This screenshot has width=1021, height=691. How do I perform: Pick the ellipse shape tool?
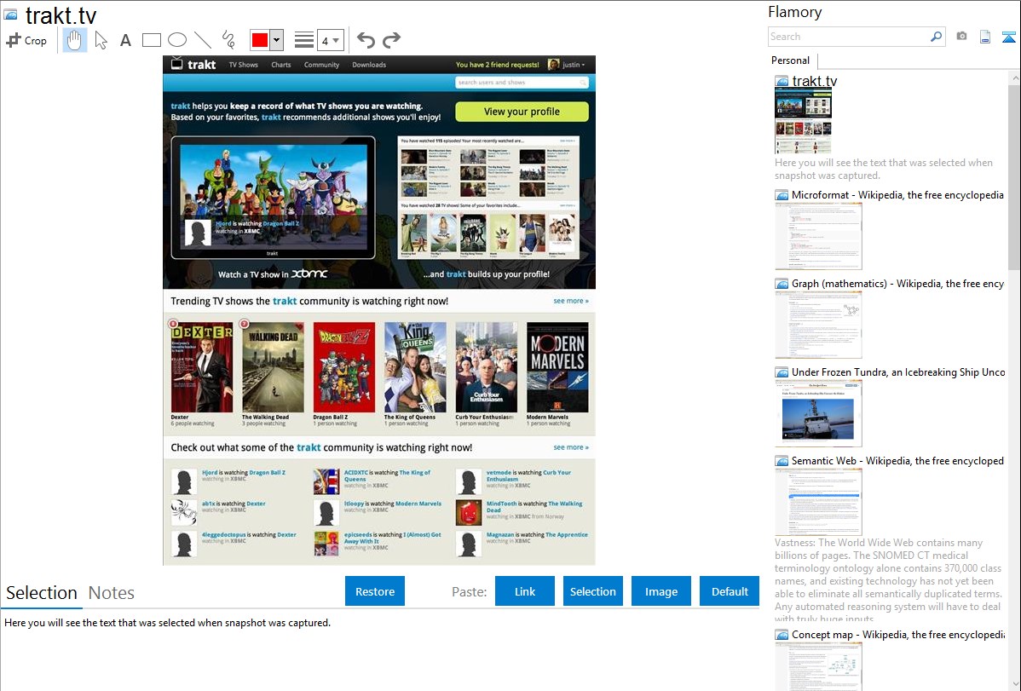(x=176, y=40)
